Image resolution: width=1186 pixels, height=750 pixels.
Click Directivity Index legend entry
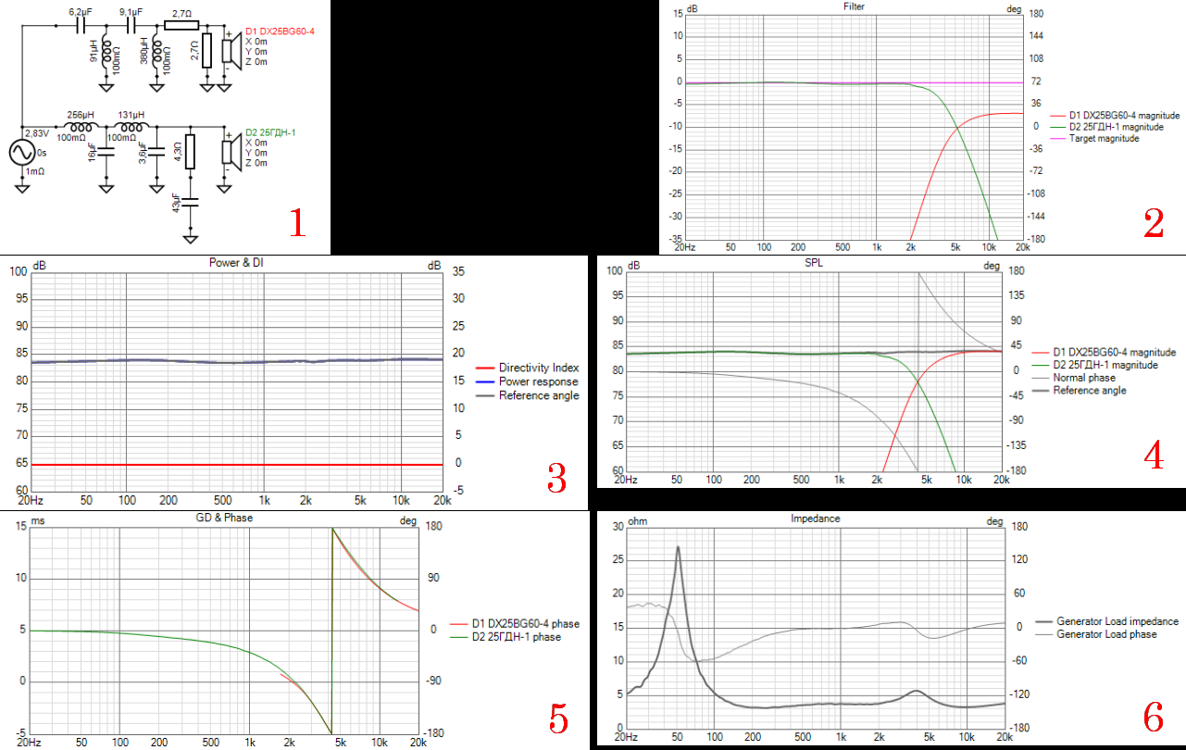point(540,368)
